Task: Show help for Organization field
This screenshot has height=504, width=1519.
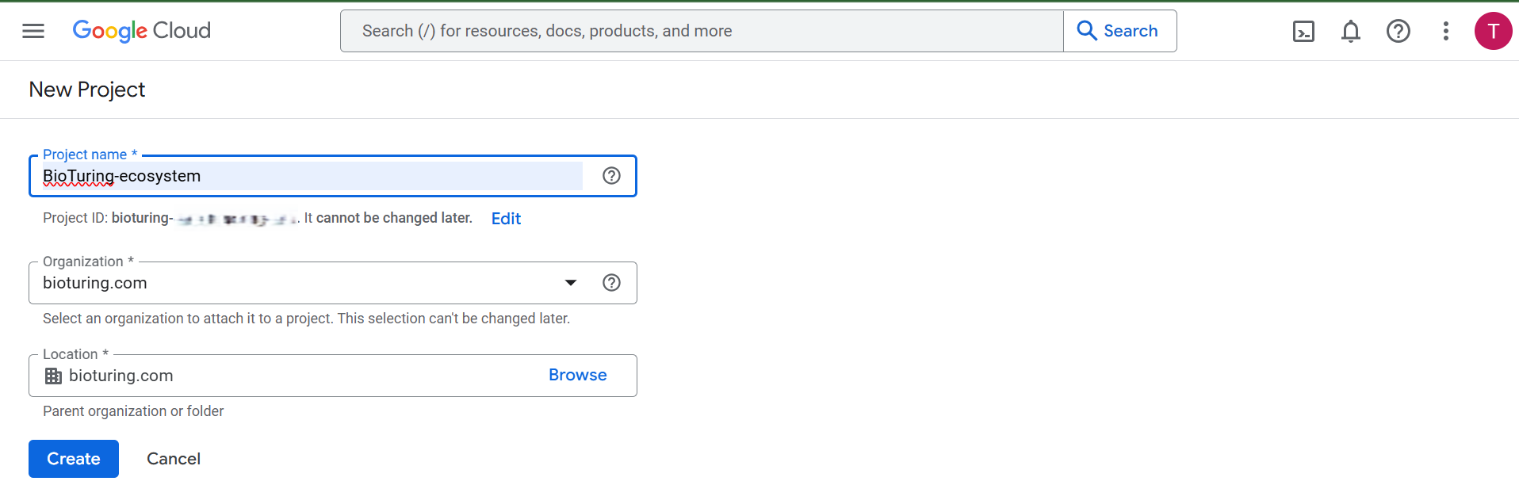Action: [x=611, y=283]
